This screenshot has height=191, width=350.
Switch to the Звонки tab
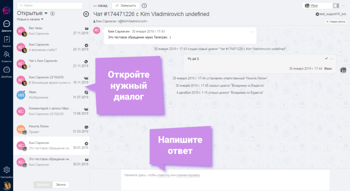62,185
